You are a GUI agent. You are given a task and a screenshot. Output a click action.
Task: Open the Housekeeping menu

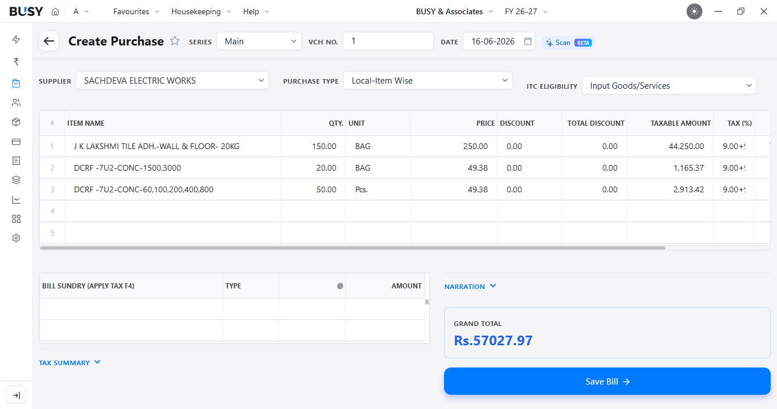tap(201, 11)
